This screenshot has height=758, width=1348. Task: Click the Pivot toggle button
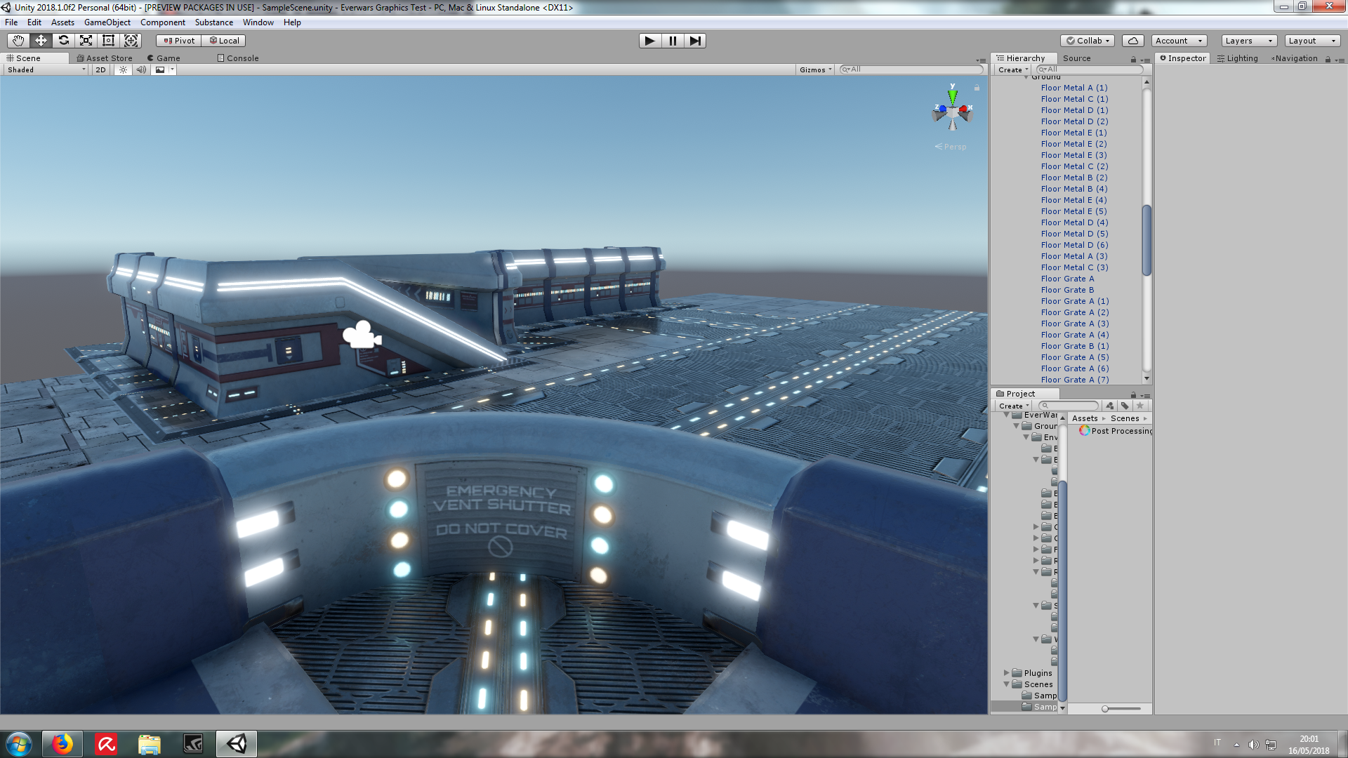(x=179, y=41)
